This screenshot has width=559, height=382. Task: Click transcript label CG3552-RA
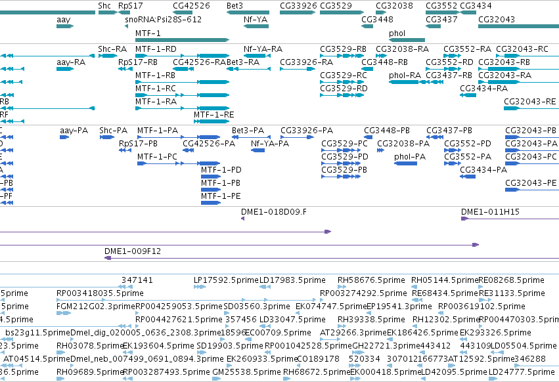[468, 49]
